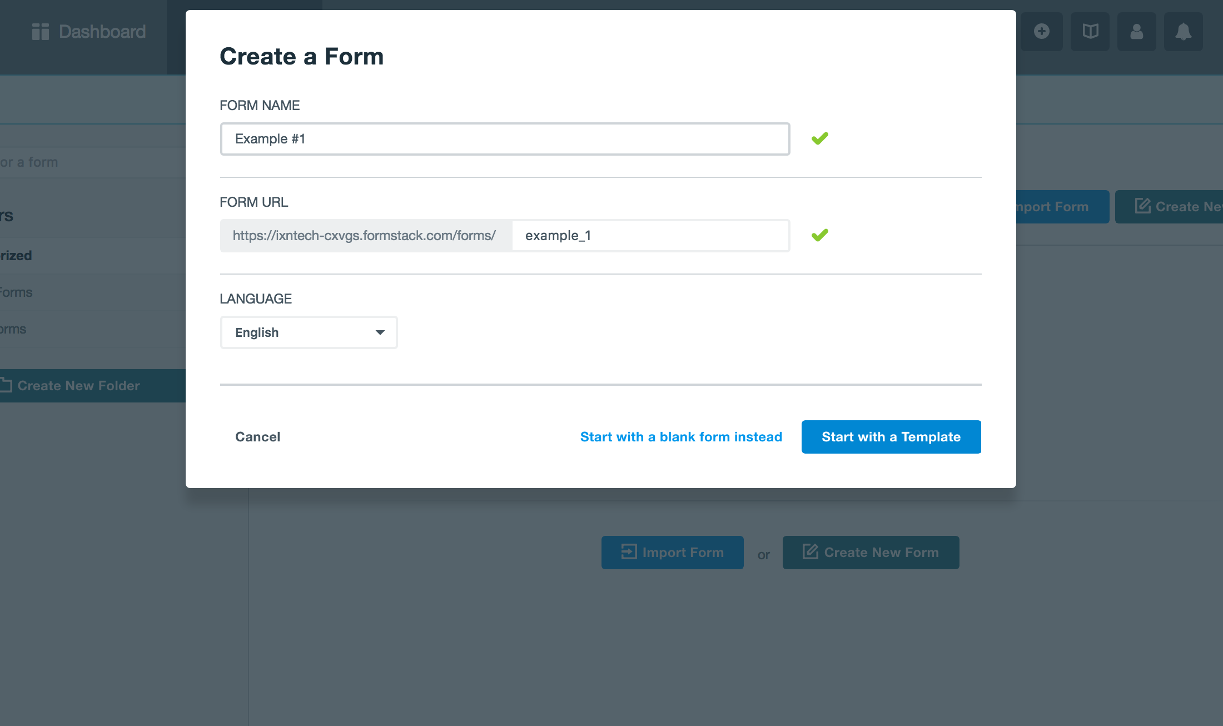Click the Form URL green checkmark

pyautogui.click(x=820, y=235)
